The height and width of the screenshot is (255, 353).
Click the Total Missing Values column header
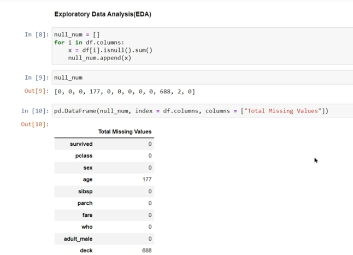125,132
